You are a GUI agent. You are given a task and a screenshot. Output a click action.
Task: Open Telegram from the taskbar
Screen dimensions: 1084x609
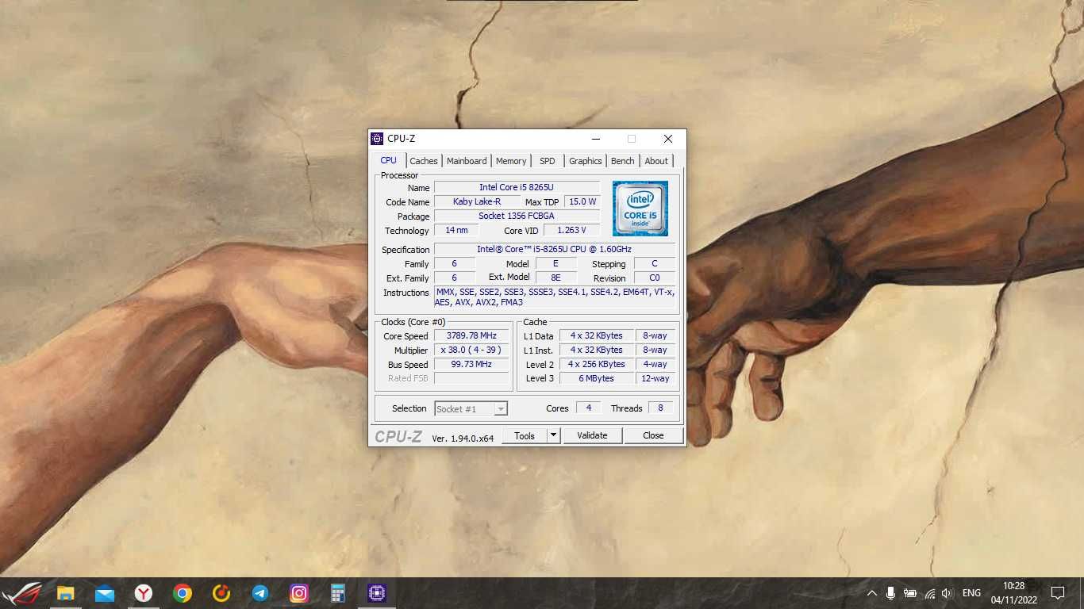[x=260, y=593]
